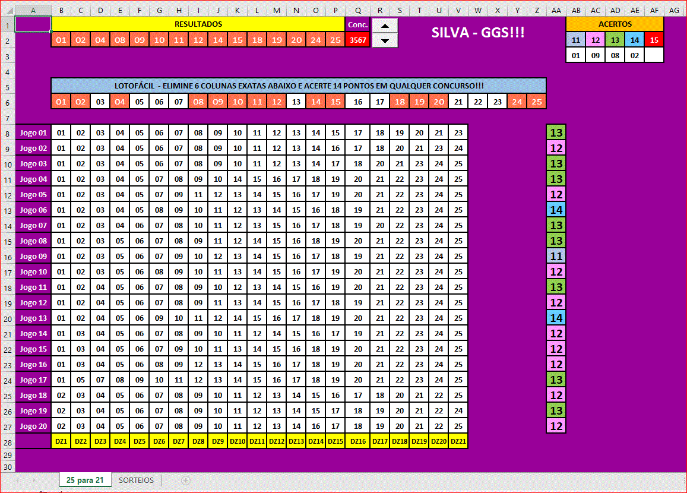Select the red 15 cell under ACERTOS
Viewport: 687px width, 493px height.
654,40
